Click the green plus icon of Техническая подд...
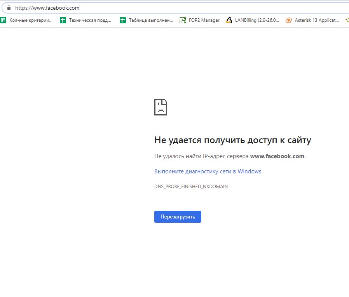 (x=63, y=20)
